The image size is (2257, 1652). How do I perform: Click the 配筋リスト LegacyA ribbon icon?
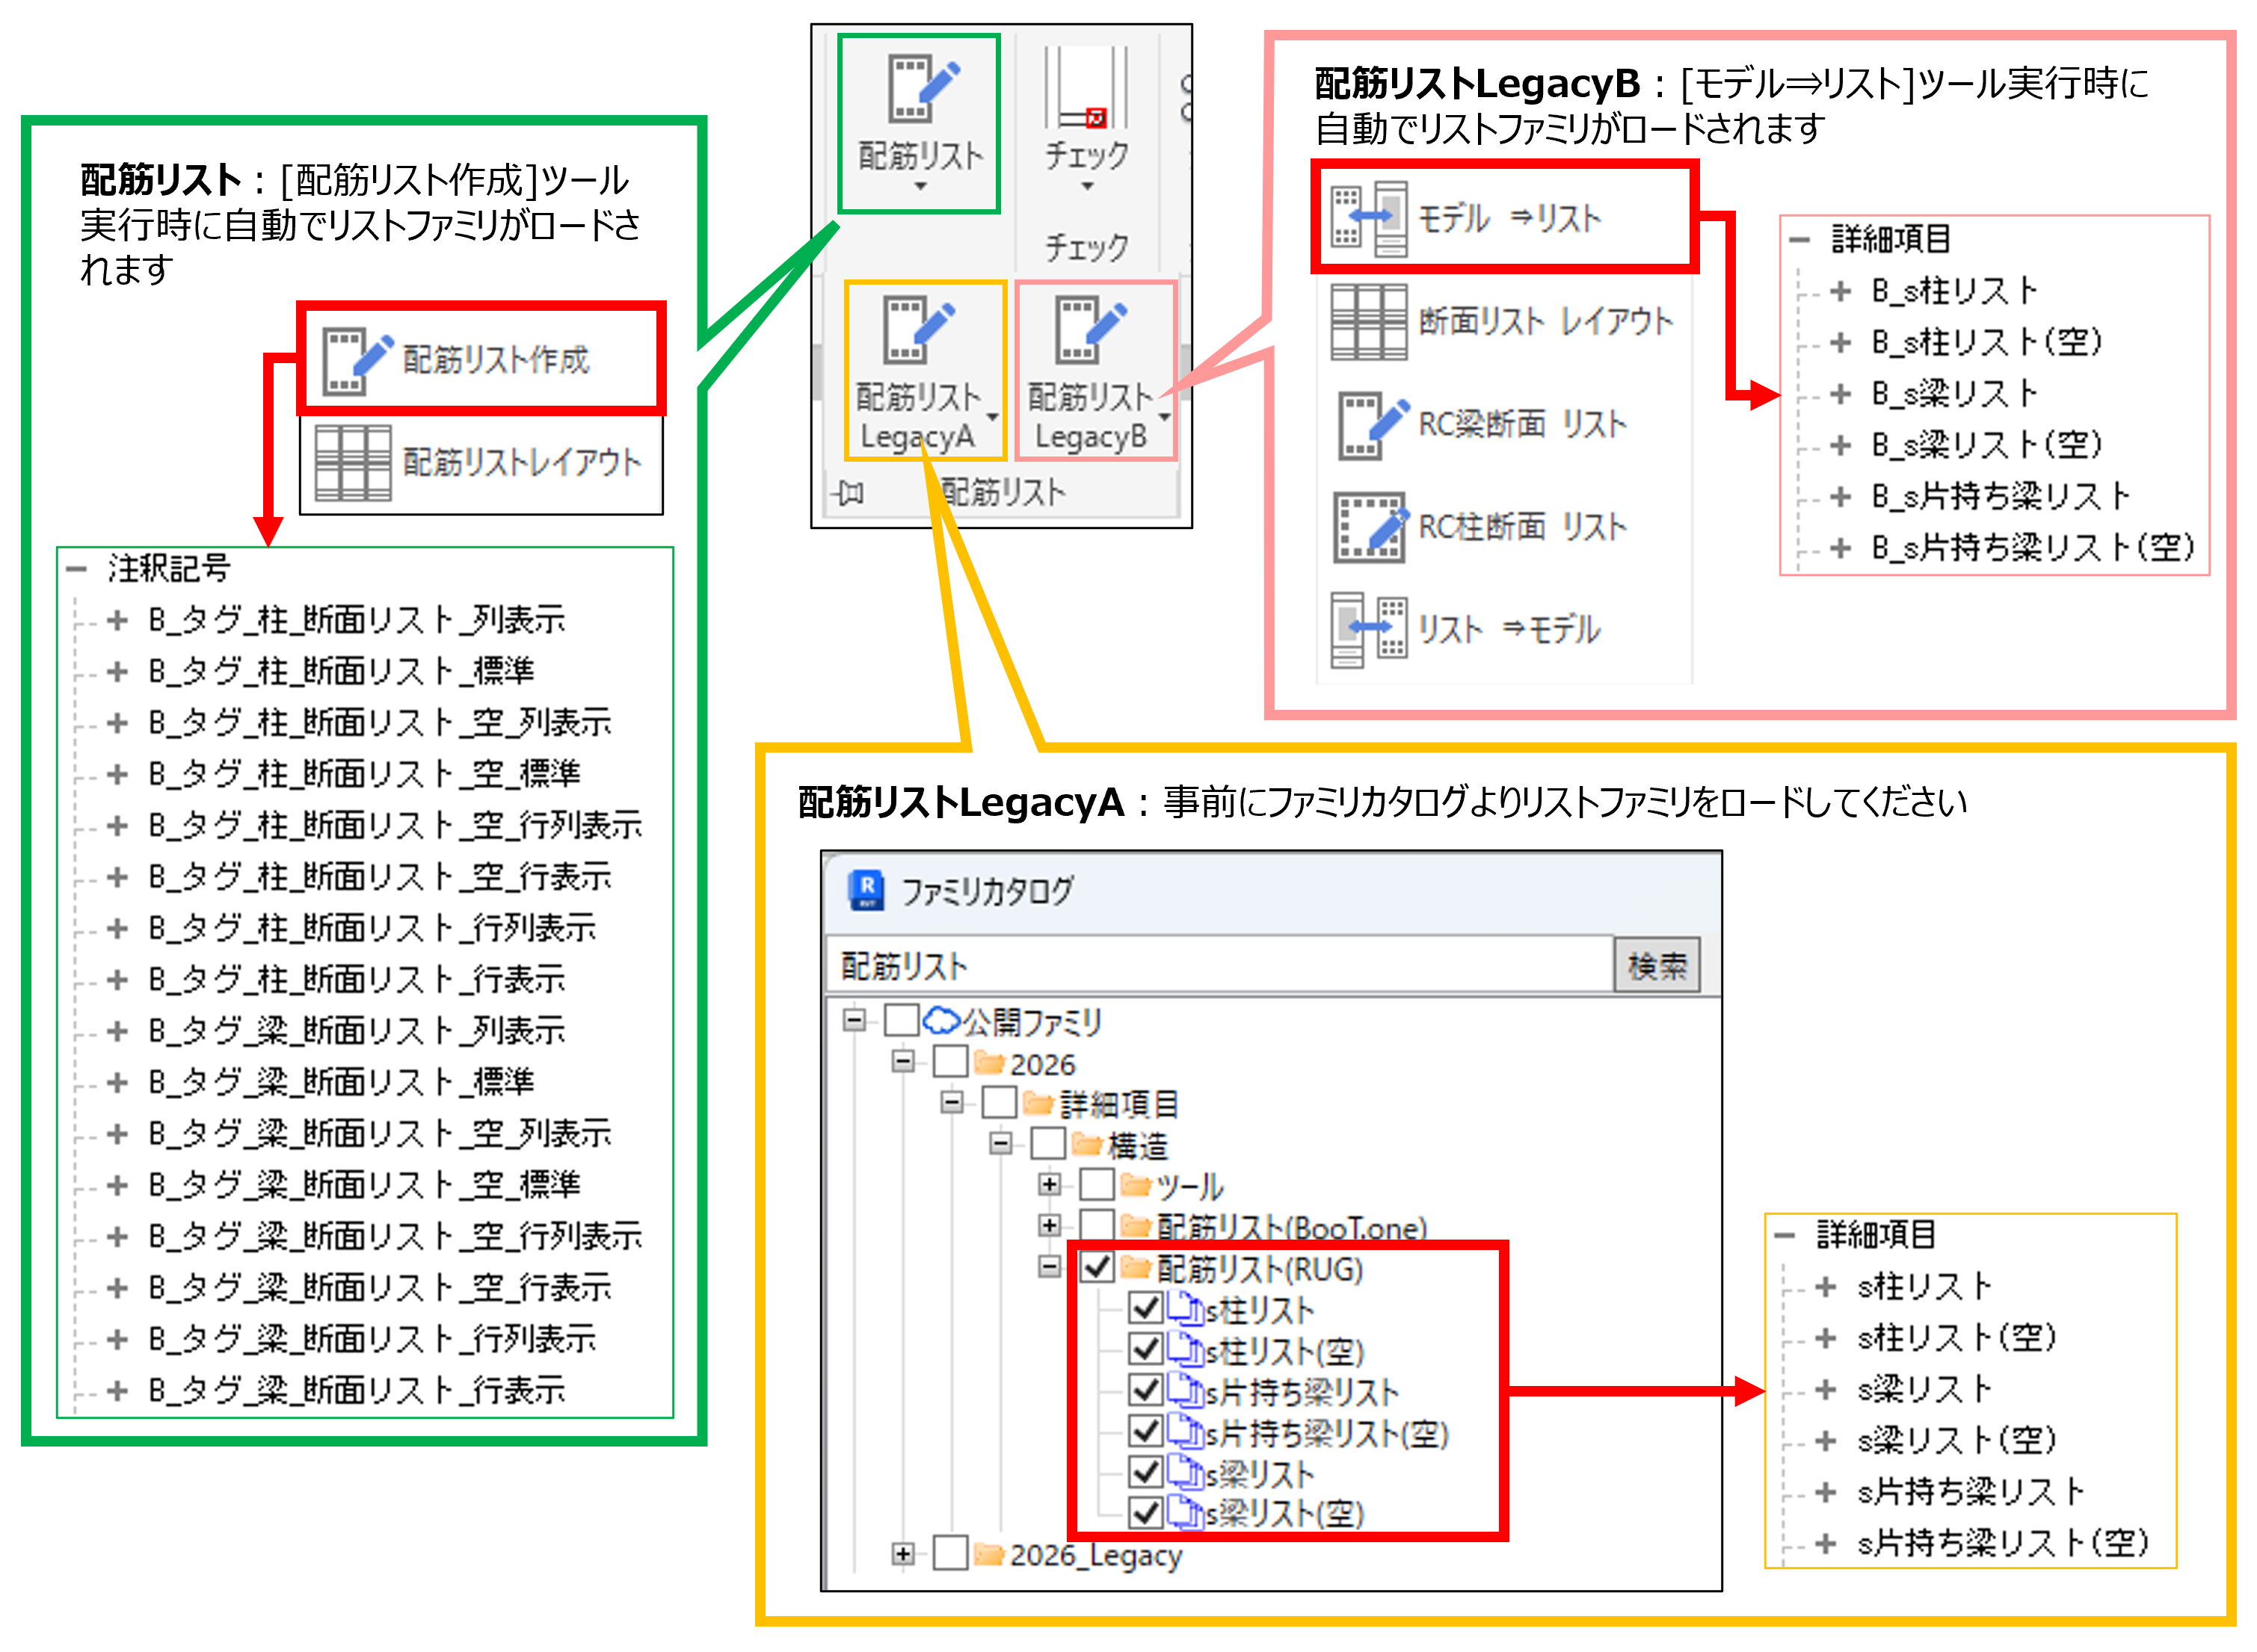tap(918, 330)
